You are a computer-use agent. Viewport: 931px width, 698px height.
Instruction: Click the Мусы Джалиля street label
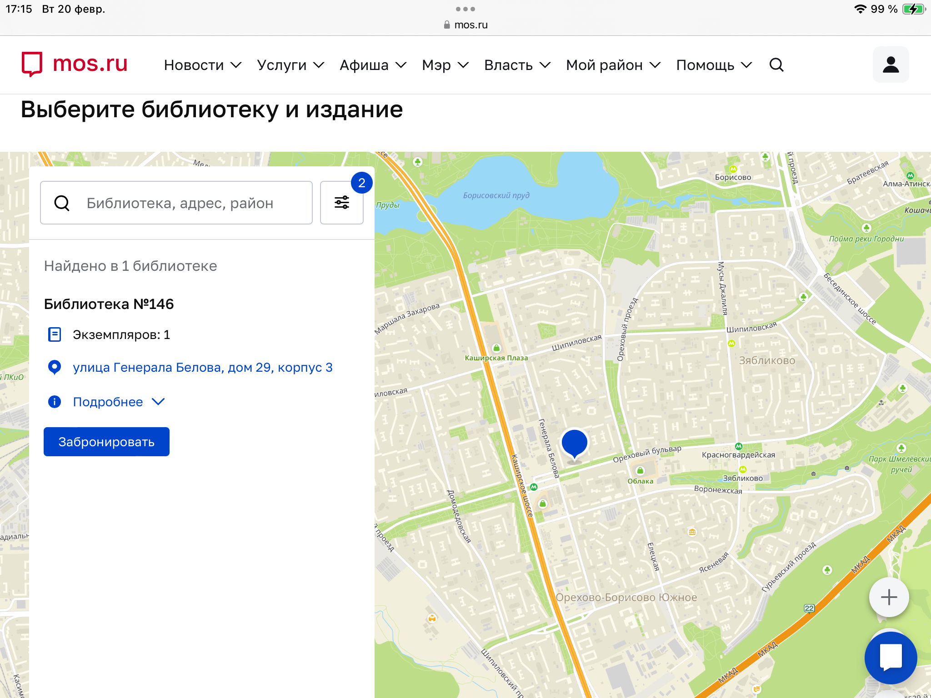coord(723,288)
